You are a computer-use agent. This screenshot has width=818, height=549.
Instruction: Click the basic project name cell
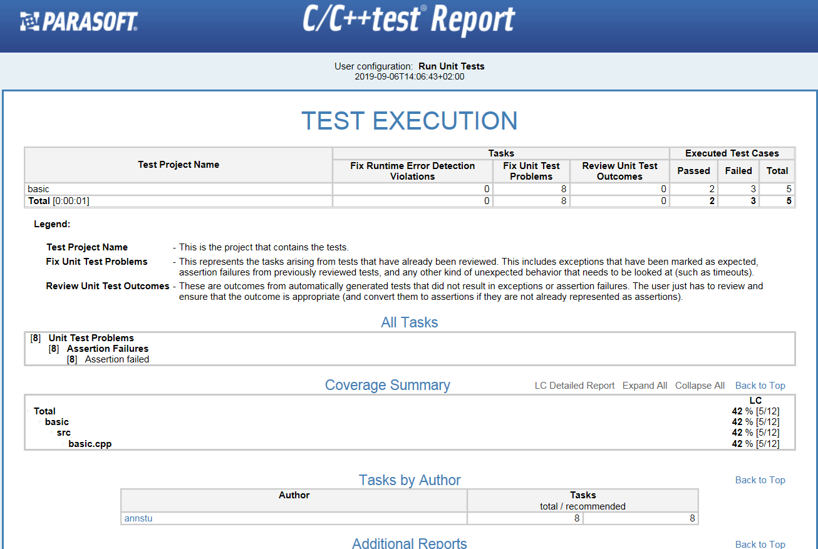[179, 189]
